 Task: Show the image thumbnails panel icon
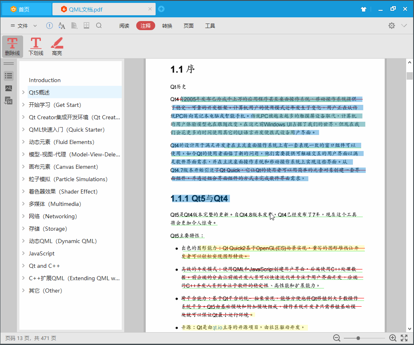tap(8, 88)
